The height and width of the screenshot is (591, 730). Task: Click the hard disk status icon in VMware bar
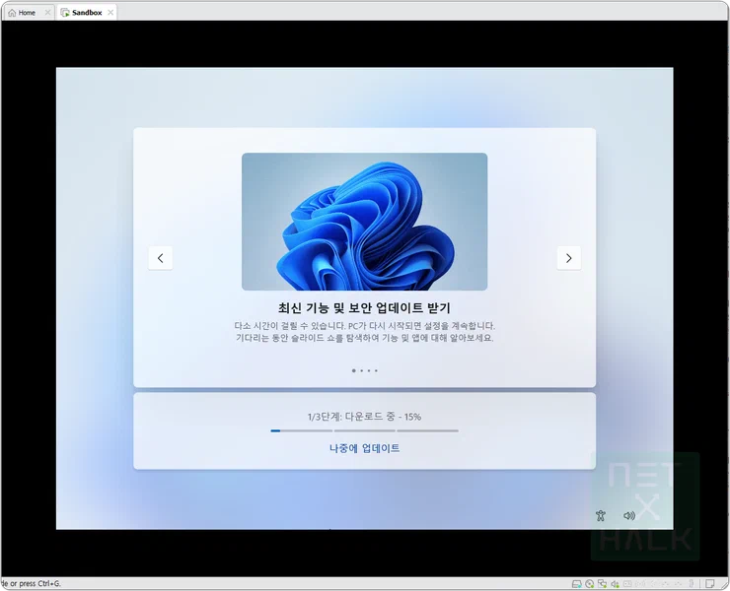(576, 583)
